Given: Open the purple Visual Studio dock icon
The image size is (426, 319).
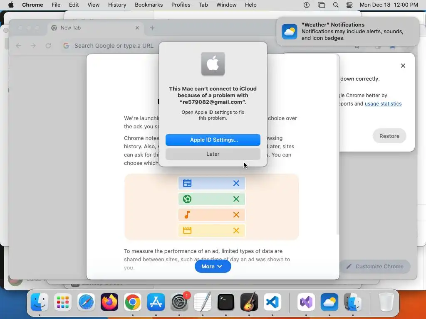Looking at the screenshot, I should 306,302.
